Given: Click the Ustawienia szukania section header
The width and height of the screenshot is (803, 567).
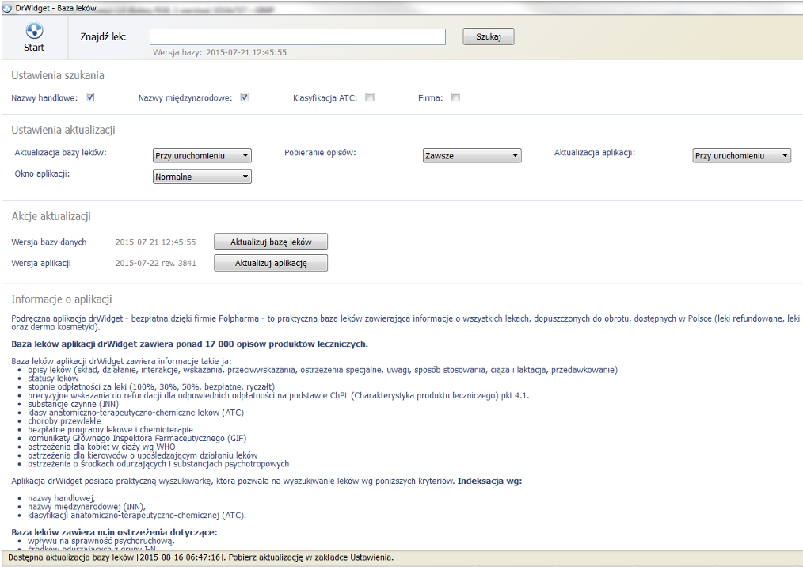Looking at the screenshot, I should tap(58, 76).
